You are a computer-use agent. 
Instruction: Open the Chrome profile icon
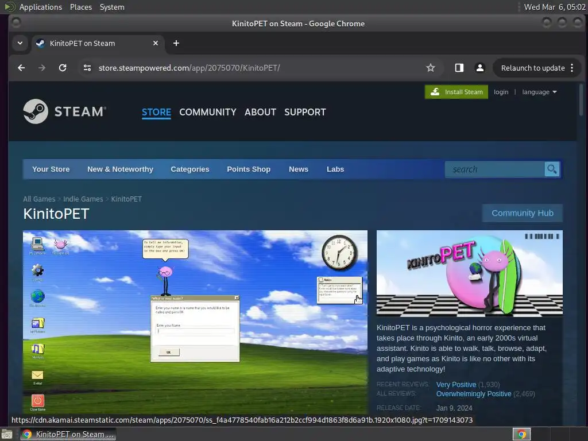[x=479, y=68]
